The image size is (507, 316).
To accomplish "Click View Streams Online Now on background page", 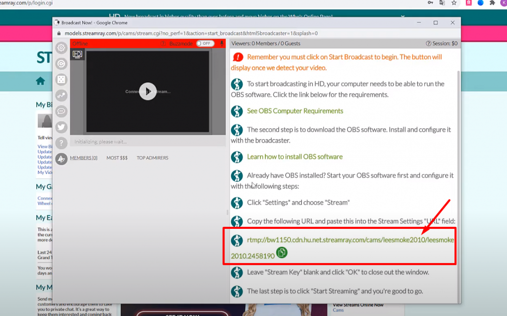I will (358, 305).
